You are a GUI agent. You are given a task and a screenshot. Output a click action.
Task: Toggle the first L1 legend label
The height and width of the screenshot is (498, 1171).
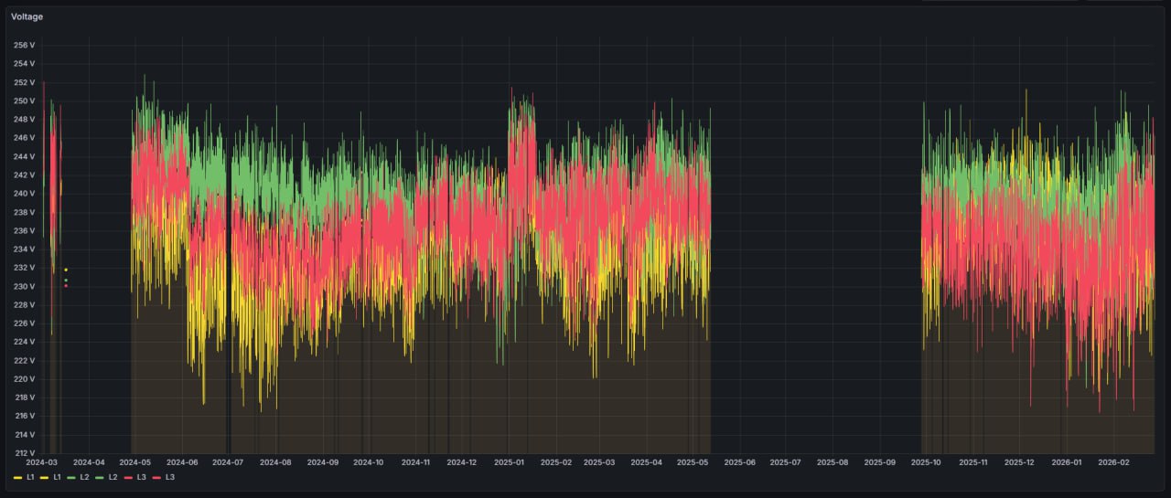(x=30, y=477)
